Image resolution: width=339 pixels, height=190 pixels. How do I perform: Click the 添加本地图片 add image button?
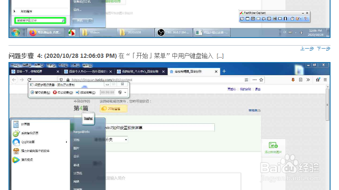(273, 147)
